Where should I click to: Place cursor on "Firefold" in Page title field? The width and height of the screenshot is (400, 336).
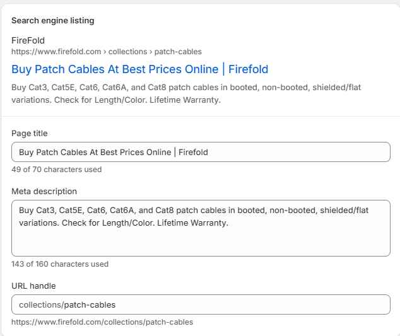coord(193,152)
